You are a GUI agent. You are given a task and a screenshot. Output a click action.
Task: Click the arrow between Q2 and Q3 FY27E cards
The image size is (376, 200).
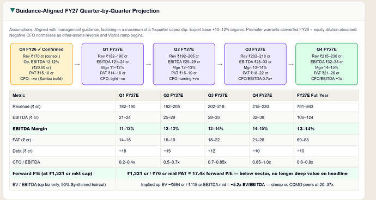click(220, 64)
